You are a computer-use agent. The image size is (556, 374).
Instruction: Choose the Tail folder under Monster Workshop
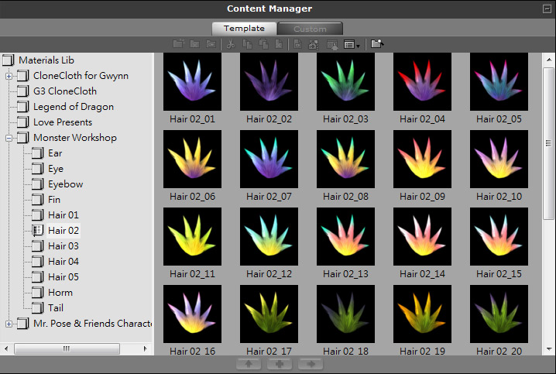pos(55,307)
